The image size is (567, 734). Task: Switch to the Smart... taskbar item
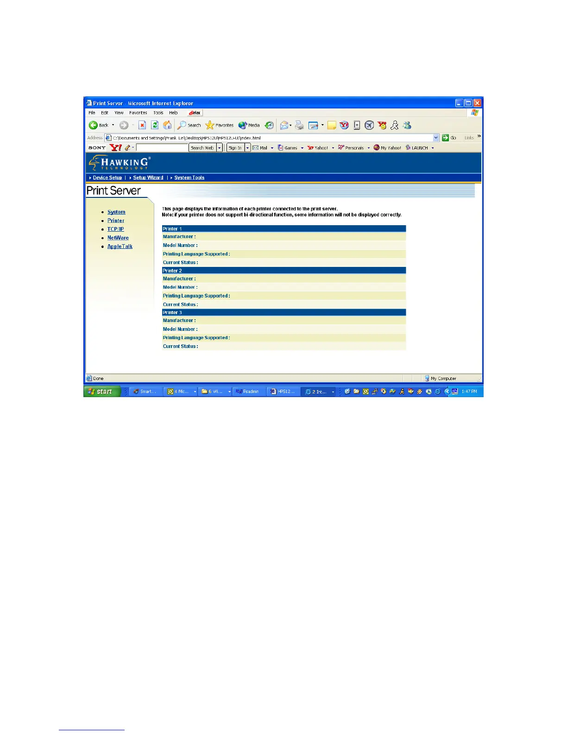tap(145, 392)
